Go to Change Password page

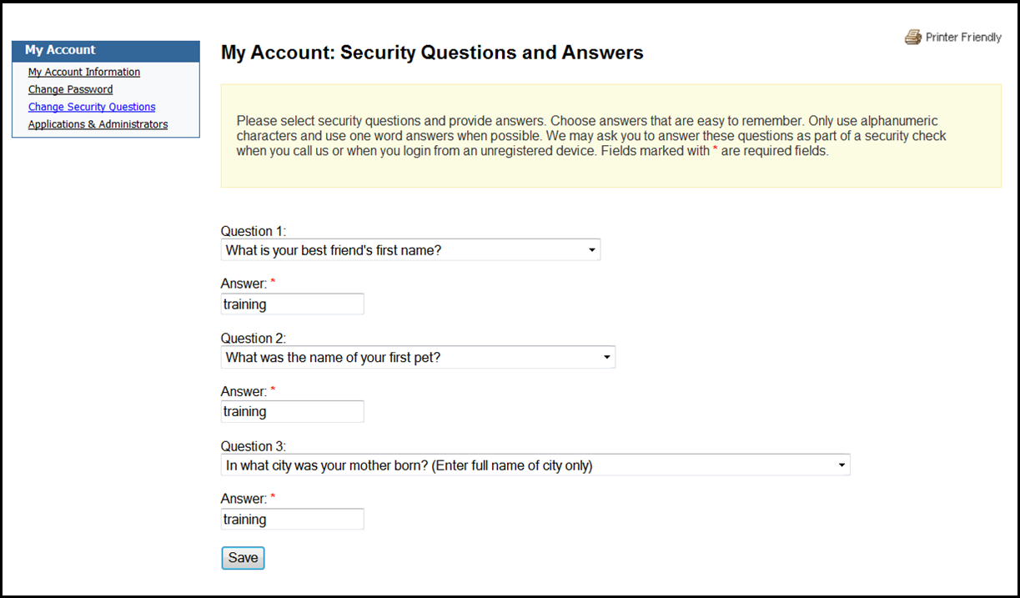[x=70, y=89]
